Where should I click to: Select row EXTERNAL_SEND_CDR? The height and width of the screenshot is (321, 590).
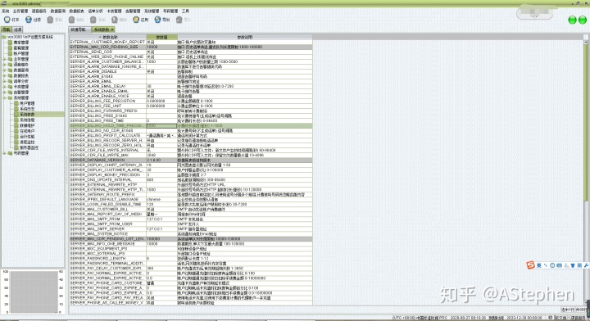pos(191,52)
